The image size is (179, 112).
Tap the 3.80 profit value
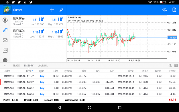[173, 76]
